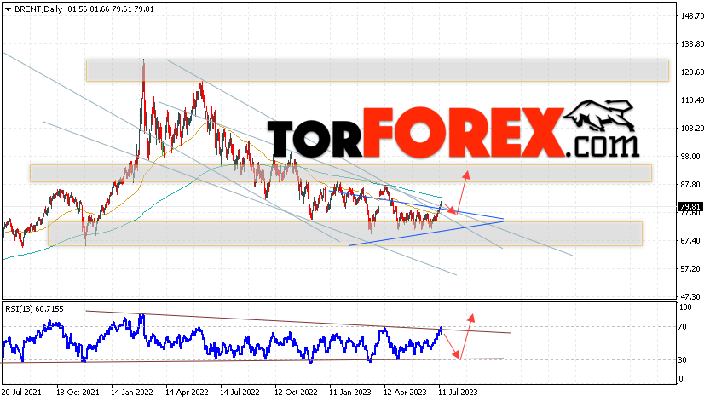The height and width of the screenshot is (402, 710).
Task: Click the 57.20 price axis label
Action: [x=691, y=268]
